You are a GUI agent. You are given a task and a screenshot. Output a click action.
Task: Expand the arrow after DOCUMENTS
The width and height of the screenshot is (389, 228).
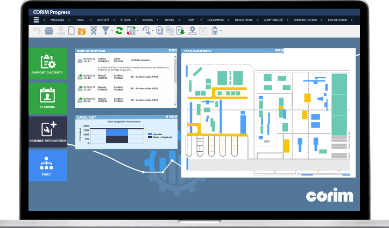[228, 20]
